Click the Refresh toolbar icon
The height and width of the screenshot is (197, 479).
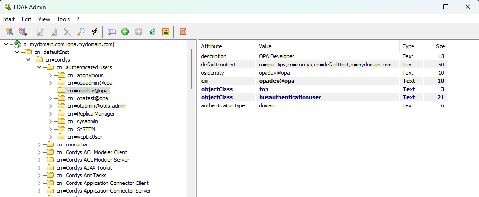pos(152,32)
